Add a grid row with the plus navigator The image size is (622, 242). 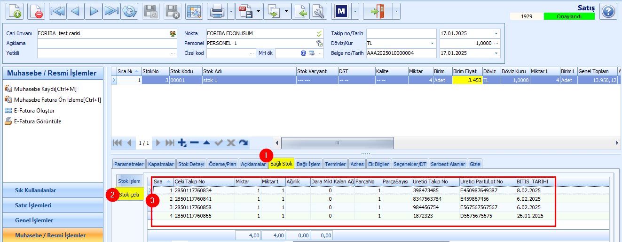[x=182, y=143]
